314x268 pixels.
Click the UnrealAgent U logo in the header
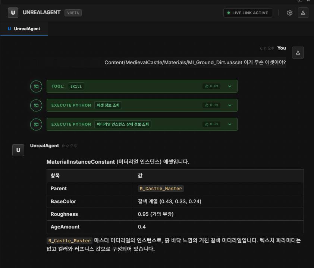pyautogui.click(x=13, y=12)
